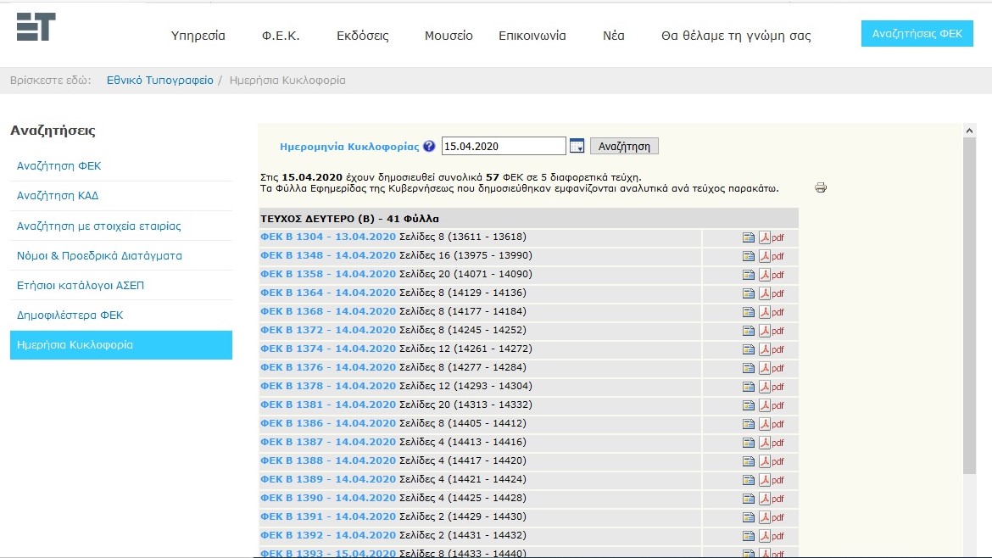
Task: Select Αναζήτηση ΚΑΔ in the sidebar
Action: [x=58, y=196]
